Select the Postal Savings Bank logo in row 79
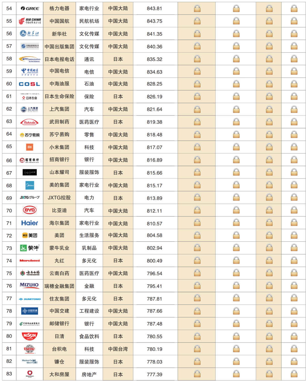Viewport: 306px width, 381px height. coord(30,324)
